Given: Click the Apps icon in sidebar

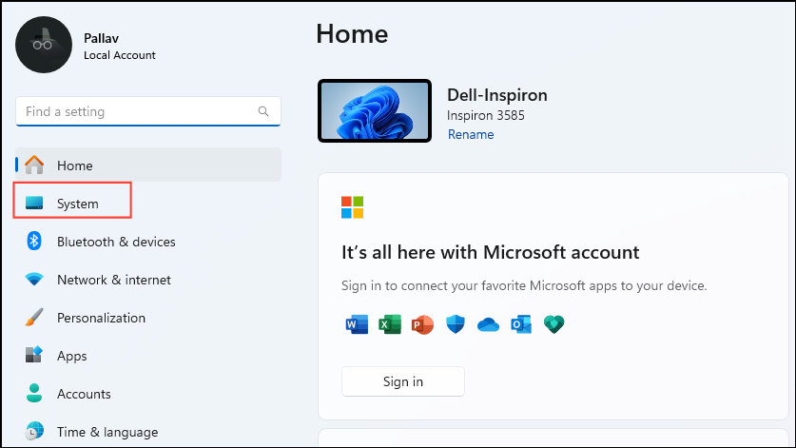Looking at the screenshot, I should tap(34, 355).
